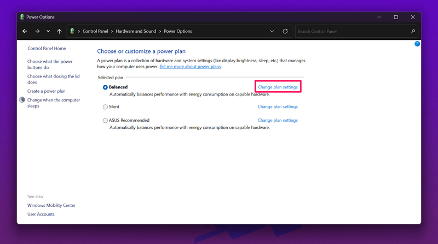Click the Back navigation arrow
Viewport: 438px width, 244px height.
point(25,32)
